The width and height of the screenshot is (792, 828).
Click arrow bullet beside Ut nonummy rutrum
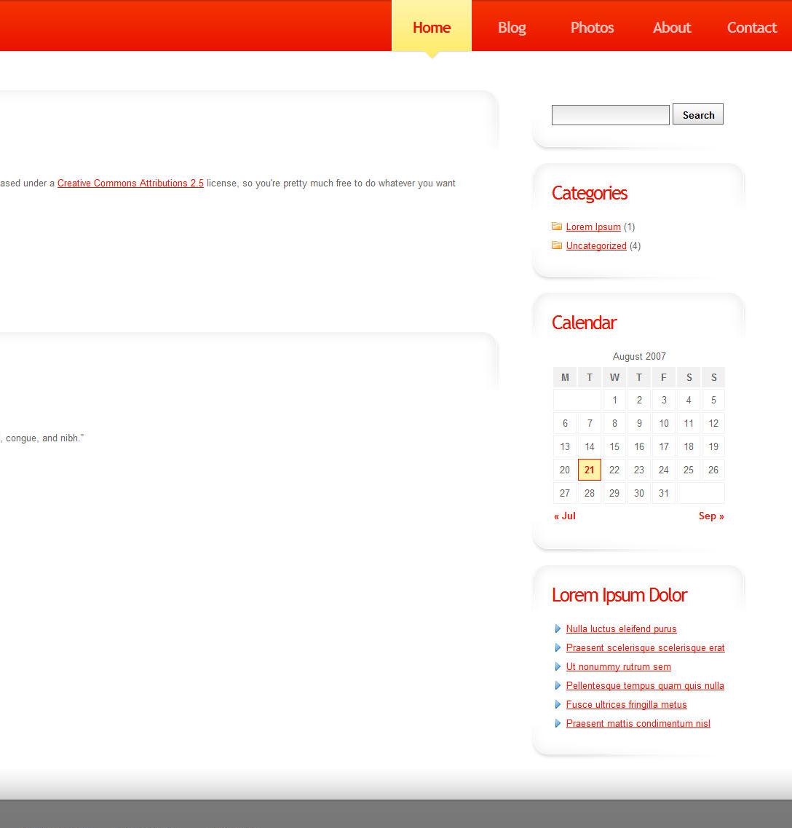pos(558,666)
